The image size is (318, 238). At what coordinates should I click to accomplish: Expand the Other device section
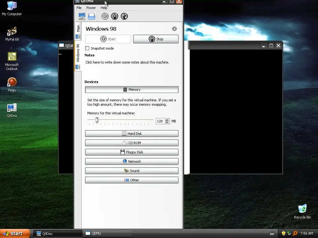132,180
